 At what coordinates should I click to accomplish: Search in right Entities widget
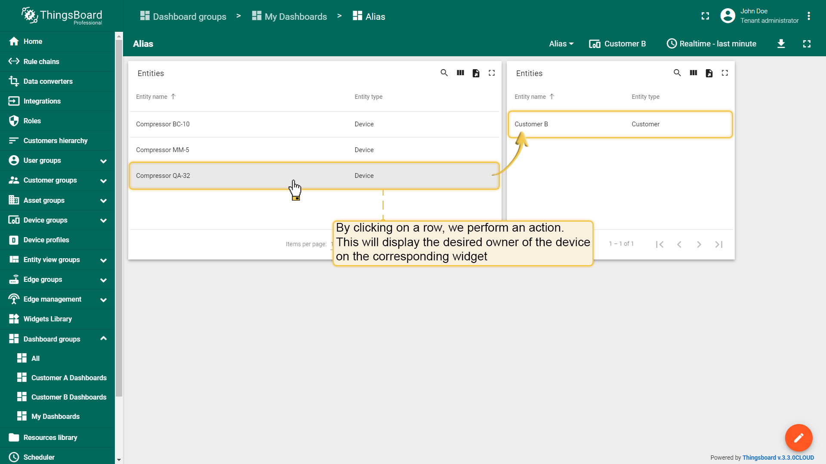click(677, 73)
